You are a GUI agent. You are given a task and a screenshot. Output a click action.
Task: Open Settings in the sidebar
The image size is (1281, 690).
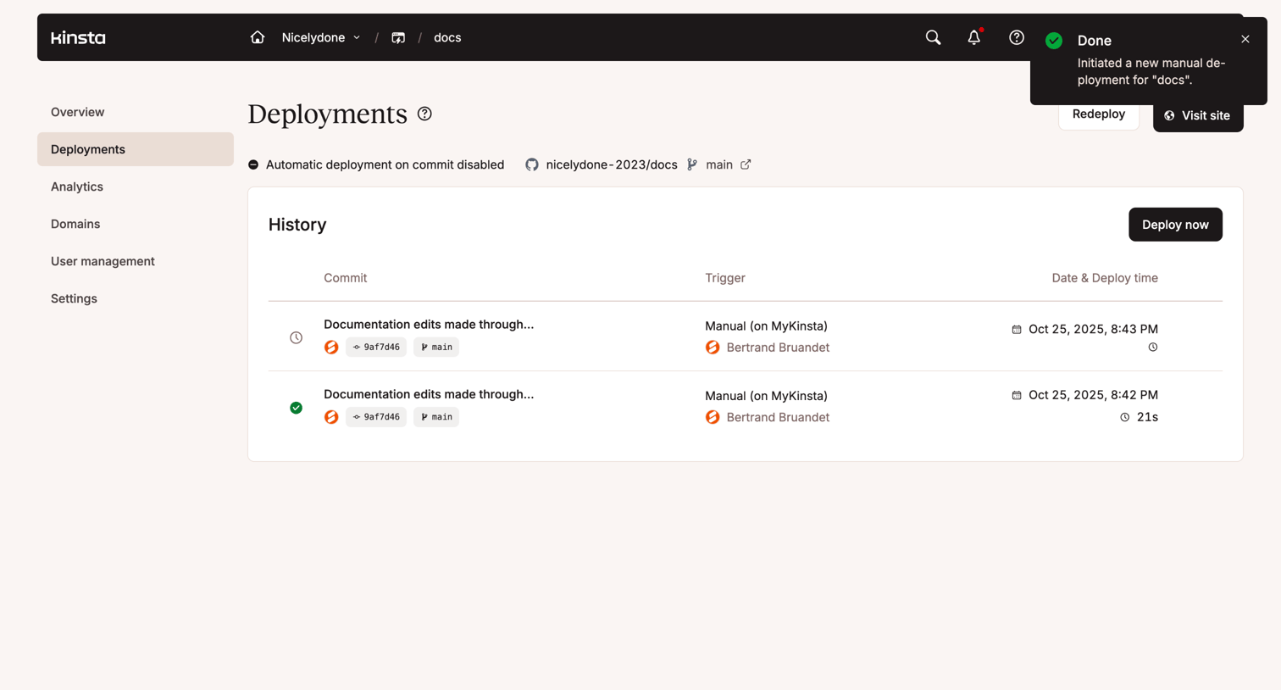coord(136,298)
